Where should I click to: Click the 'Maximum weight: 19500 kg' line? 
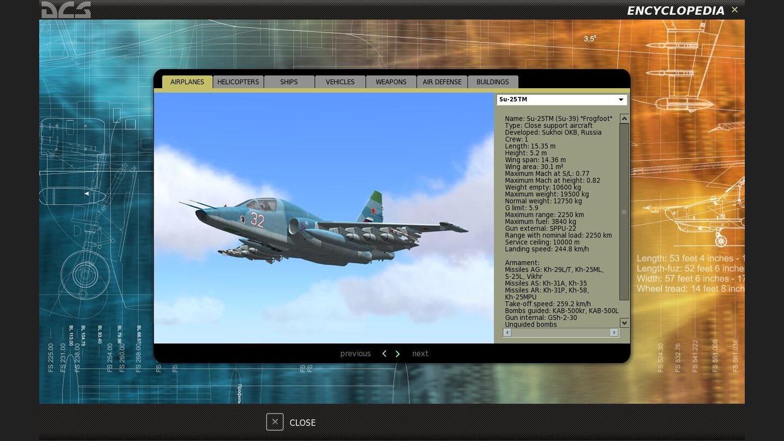[547, 194]
